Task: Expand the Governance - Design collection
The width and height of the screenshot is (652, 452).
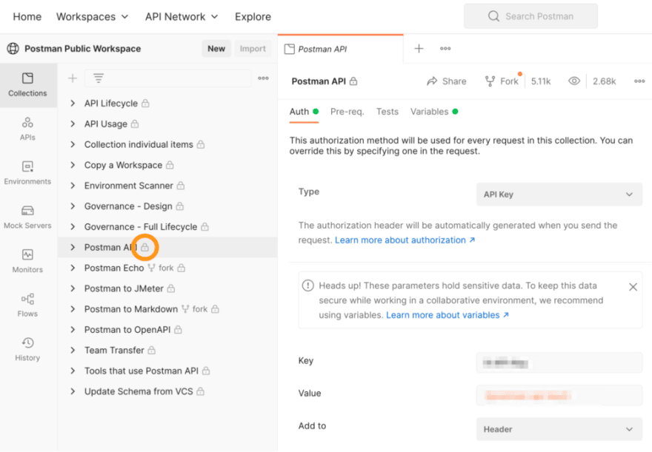Action: click(x=73, y=206)
